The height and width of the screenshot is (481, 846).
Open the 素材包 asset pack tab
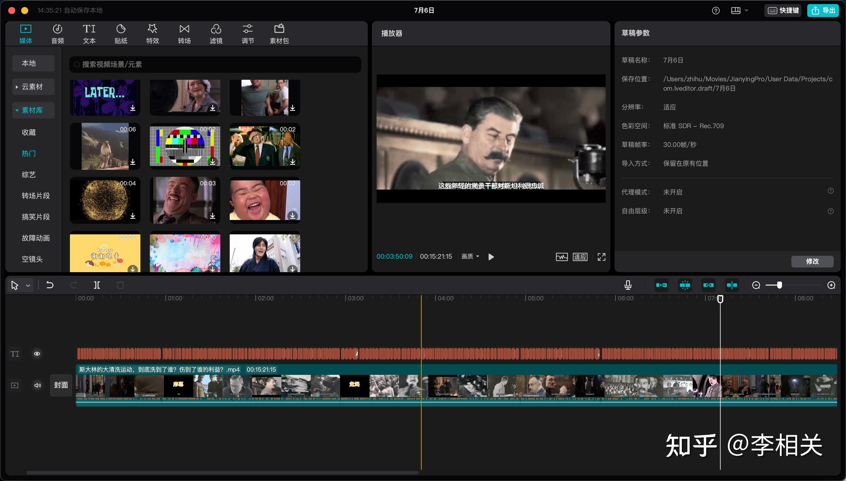pos(279,34)
